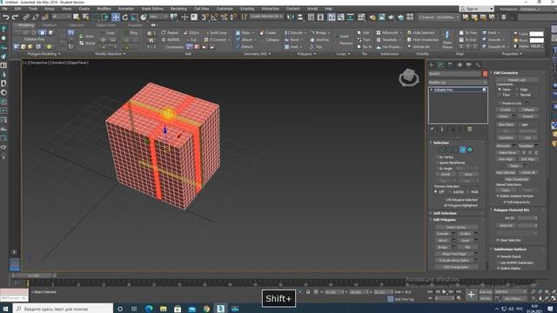Open the Display panel tab icon
Image resolution: width=557 pixels, height=313 pixels.
469,65
